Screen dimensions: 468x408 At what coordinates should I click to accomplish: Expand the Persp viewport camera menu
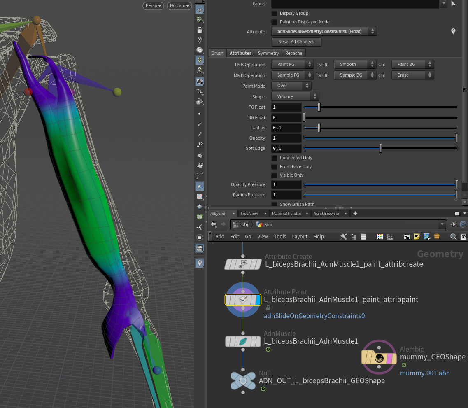tap(153, 6)
